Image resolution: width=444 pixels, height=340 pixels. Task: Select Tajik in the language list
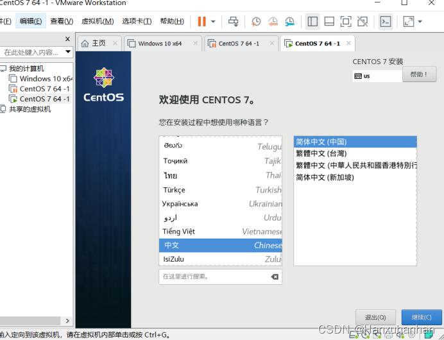pyautogui.click(x=221, y=161)
